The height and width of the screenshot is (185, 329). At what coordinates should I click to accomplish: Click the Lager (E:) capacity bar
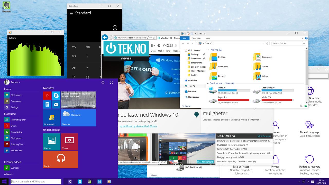click(234, 100)
